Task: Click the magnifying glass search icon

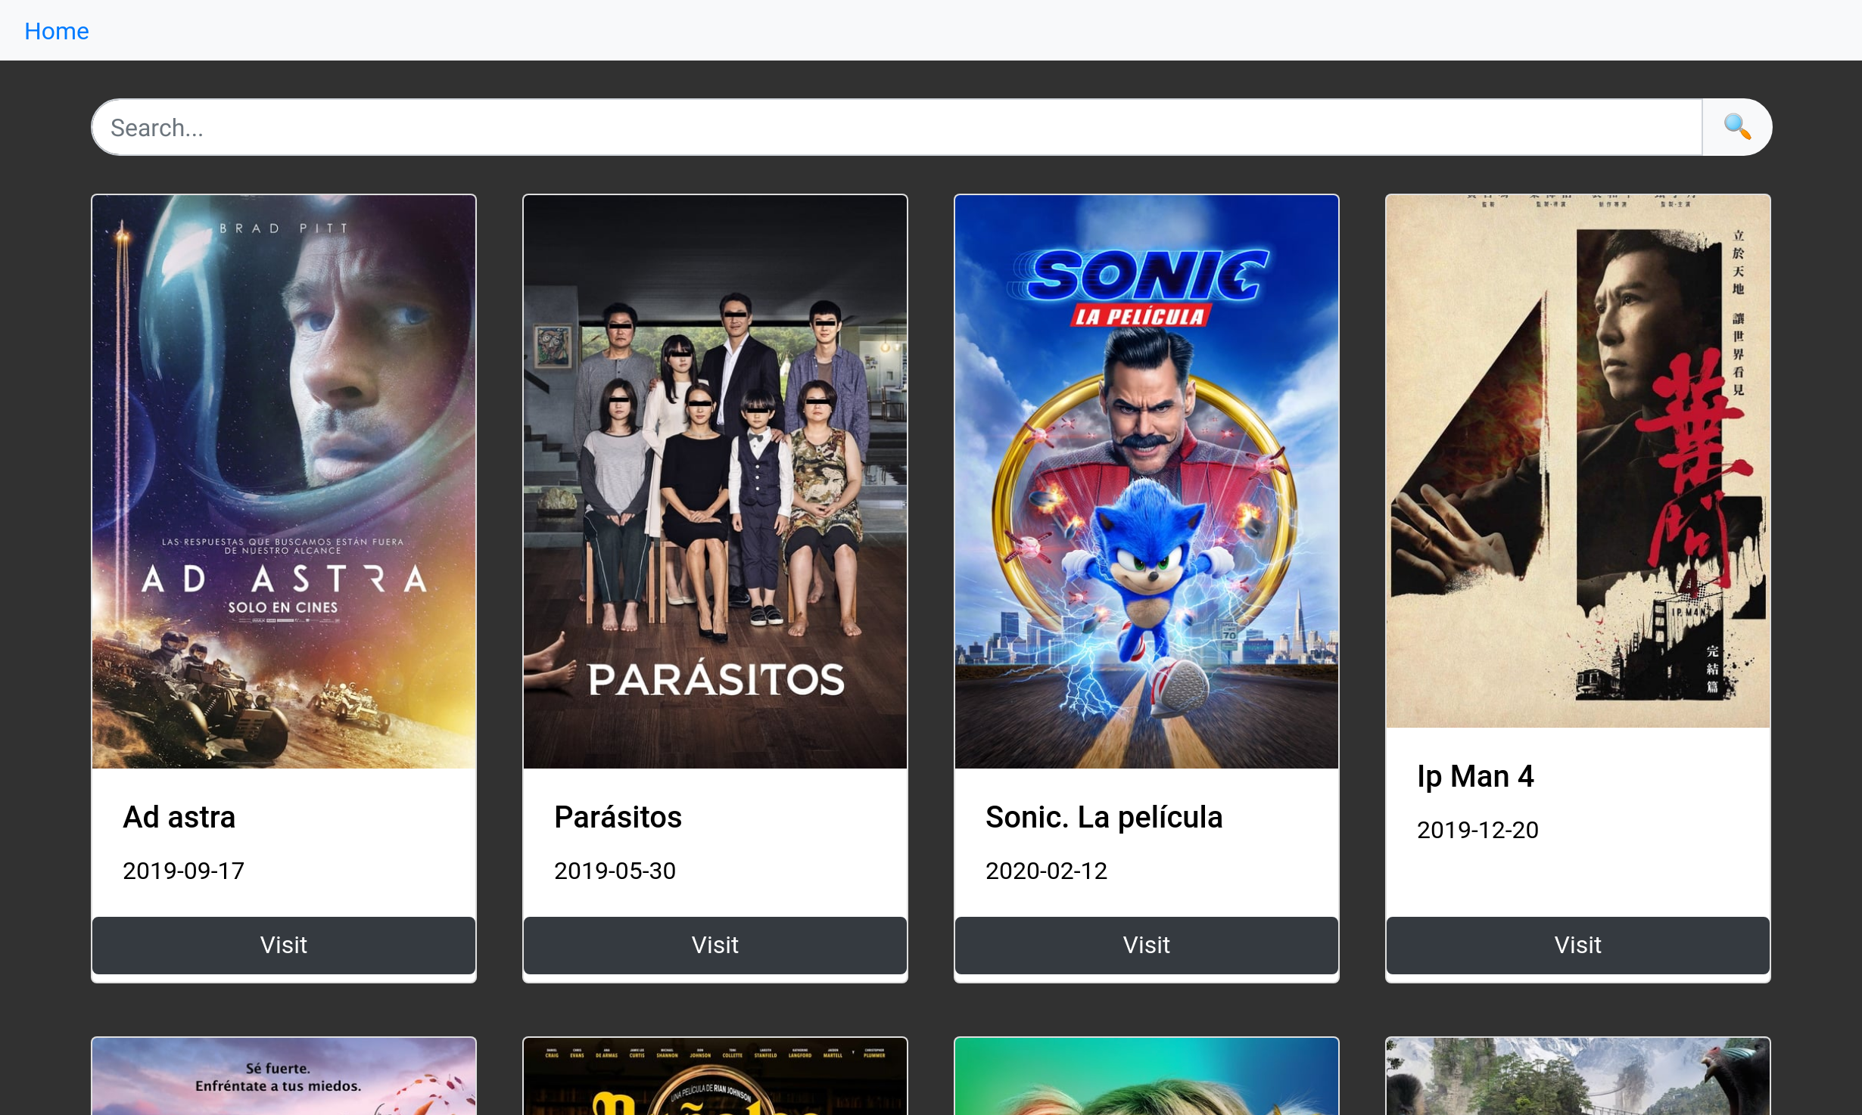Action: pos(1736,127)
